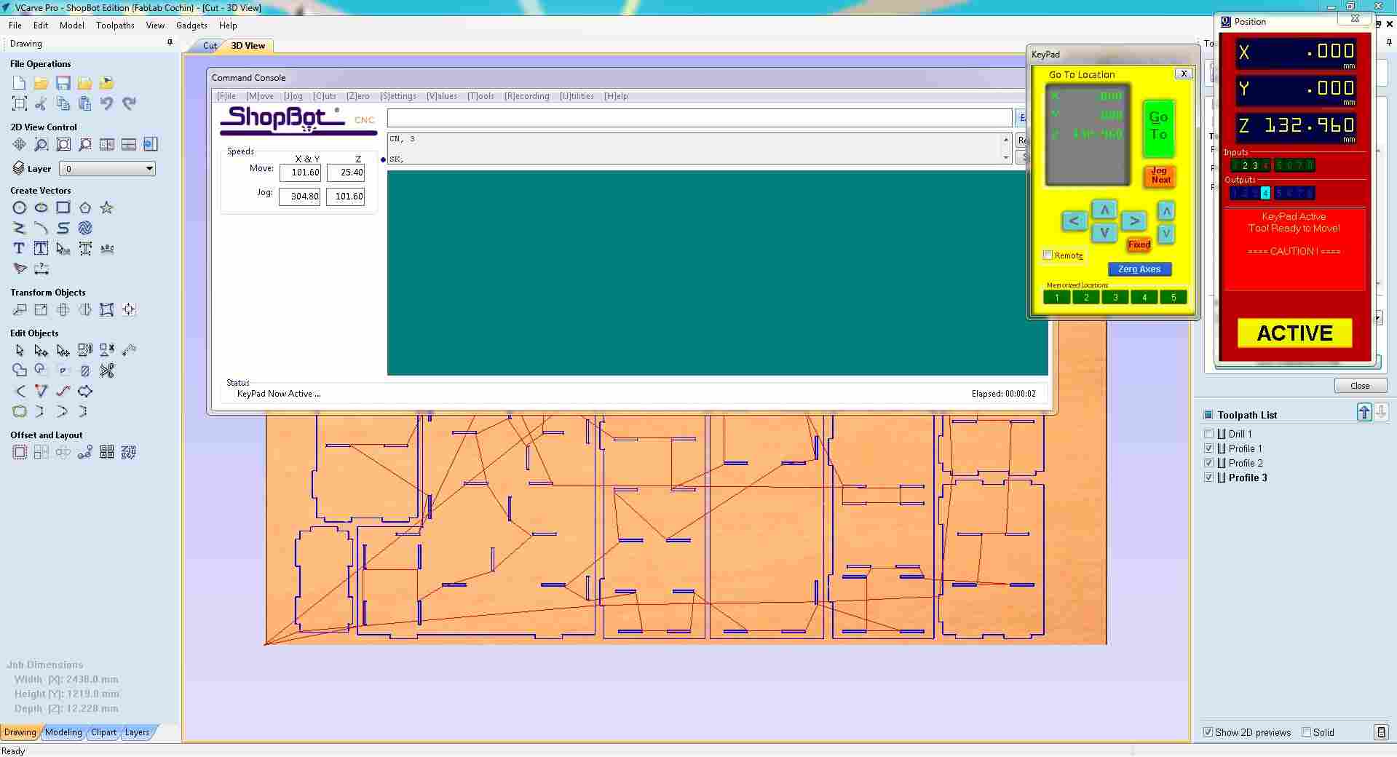
Task: Save the current file
Action: 63,83
